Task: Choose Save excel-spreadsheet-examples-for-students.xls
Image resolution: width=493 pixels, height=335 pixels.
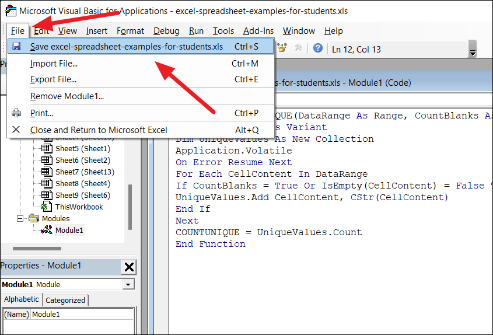Action: click(141, 47)
